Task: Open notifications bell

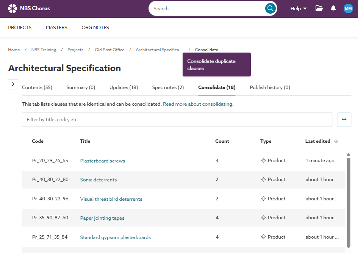Action: [x=333, y=8]
